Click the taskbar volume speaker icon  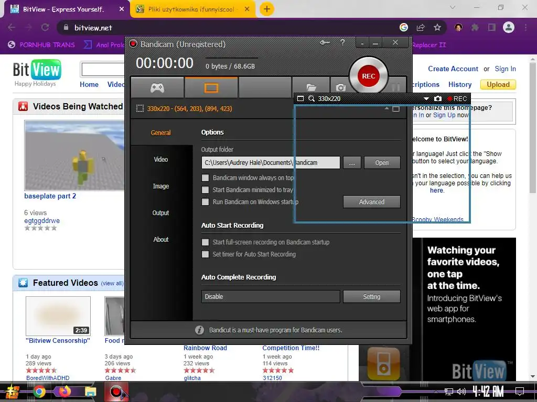[461, 392]
